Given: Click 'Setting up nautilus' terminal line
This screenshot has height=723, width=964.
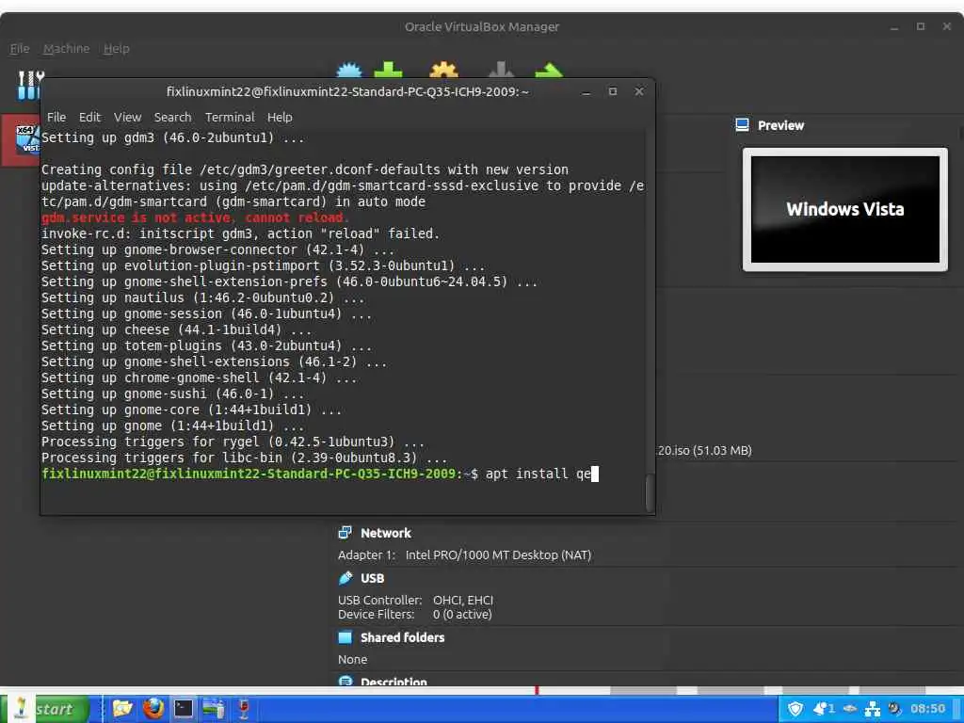Looking at the screenshot, I should click(x=202, y=297).
